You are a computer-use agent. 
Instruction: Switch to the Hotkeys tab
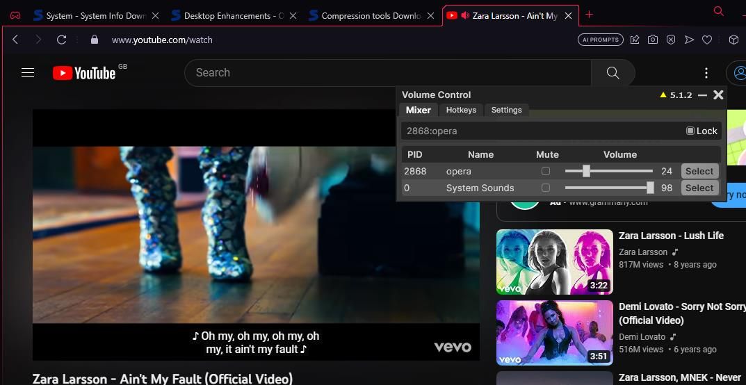coord(461,110)
